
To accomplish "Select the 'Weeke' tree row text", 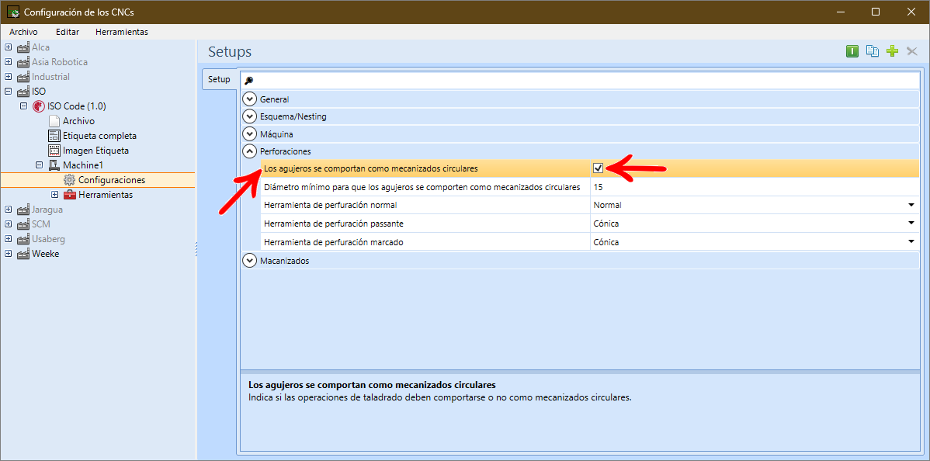I will pos(46,254).
